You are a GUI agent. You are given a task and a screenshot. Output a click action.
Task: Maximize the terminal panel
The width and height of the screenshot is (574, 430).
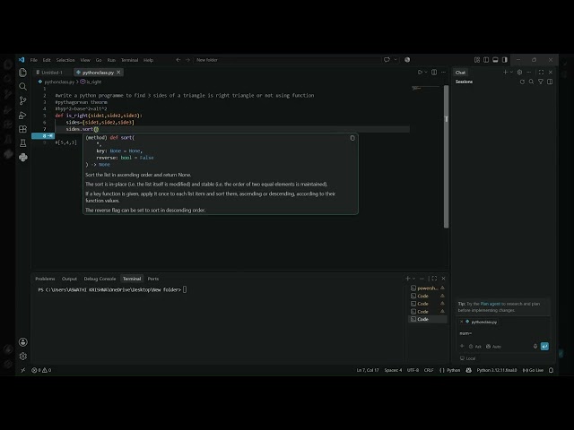pos(434,279)
